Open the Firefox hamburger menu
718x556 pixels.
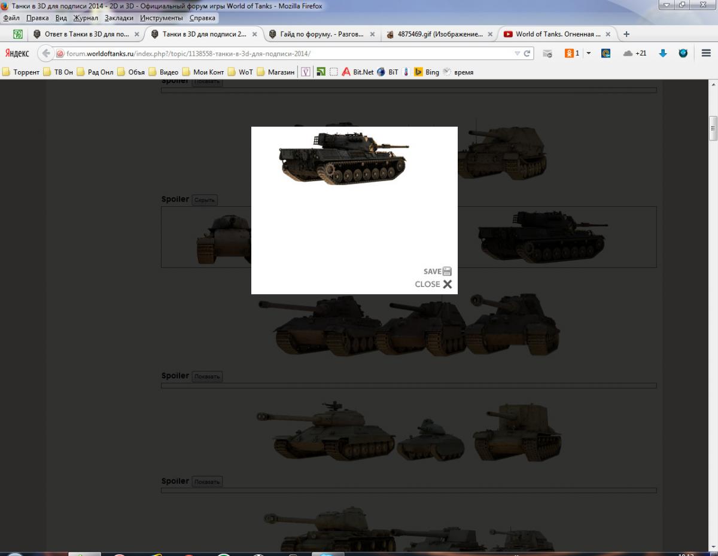tap(705, 53)
